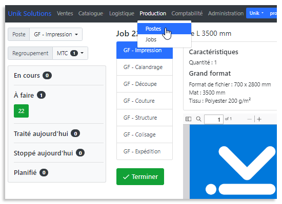Click the PDF search magnifier icon
This screenshot has height=204, width=282.
[198, 119]
